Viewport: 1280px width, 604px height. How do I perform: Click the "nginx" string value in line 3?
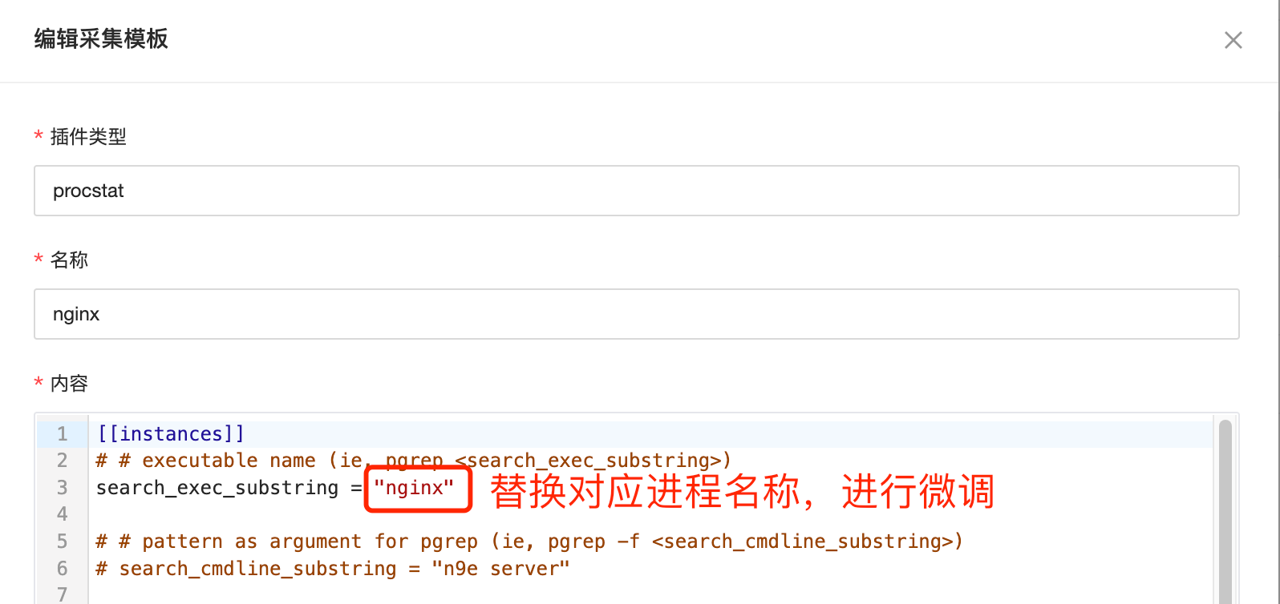[x=414, y=487]
